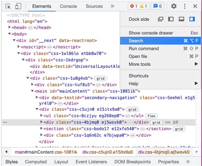Collapse the div id __next node
Image resolution: width=202 pixels, height=166 pixels.
tap(14, 40)
